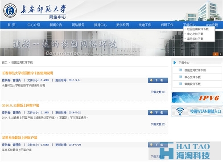Click the 更新时间: 2015-9-6 text
This screenshot has height=162, width=223.
67,80
